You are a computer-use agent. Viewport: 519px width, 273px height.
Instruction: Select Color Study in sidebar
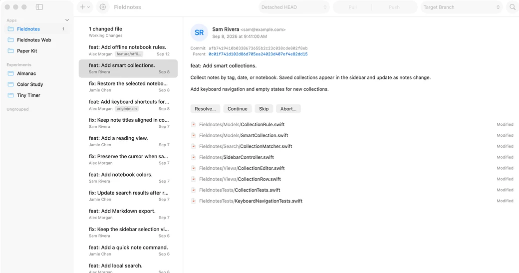(37, 84)
